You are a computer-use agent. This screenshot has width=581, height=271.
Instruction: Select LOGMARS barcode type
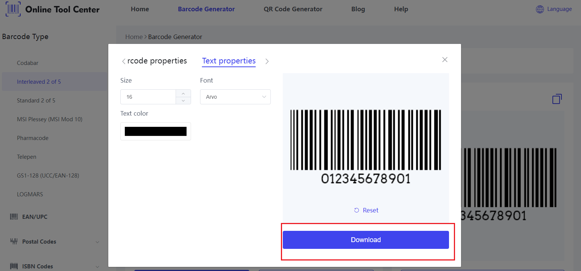(x=30, y=194)
